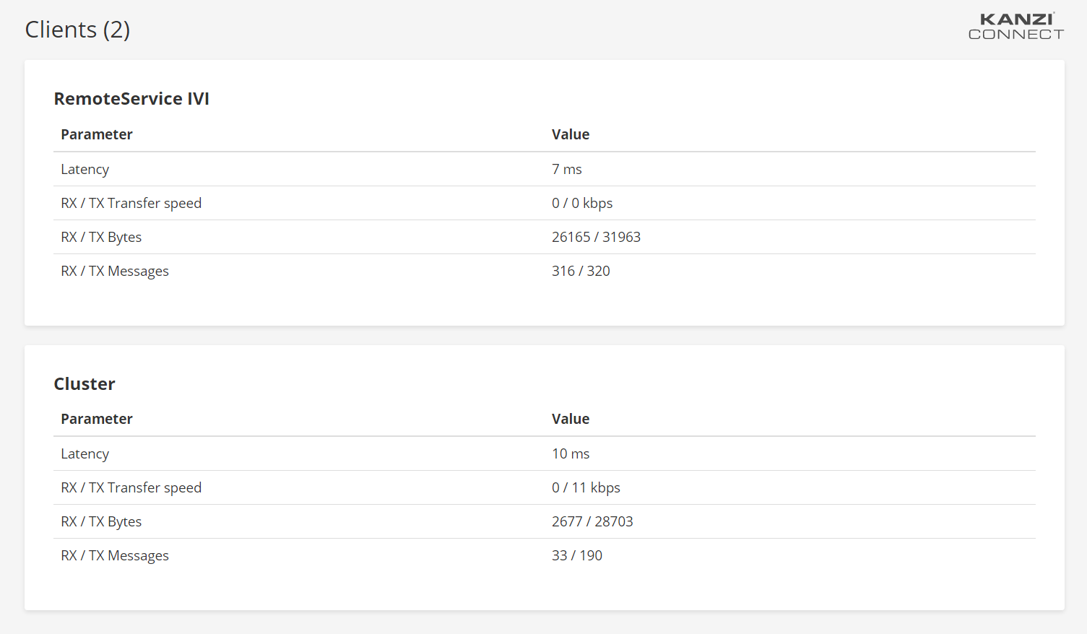
Task: Select the Latency row under Cluster
Action: [85, 453]
